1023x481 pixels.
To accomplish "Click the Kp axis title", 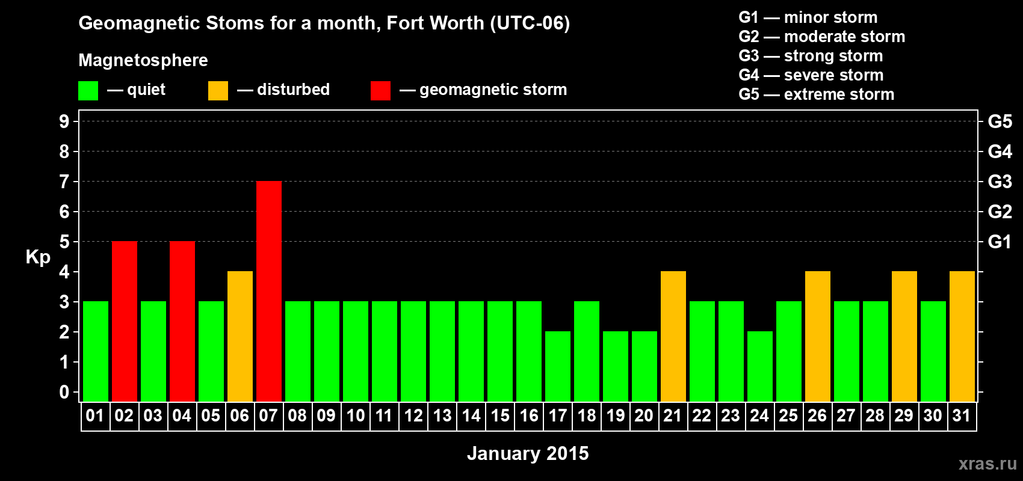I will coord(38,257).
